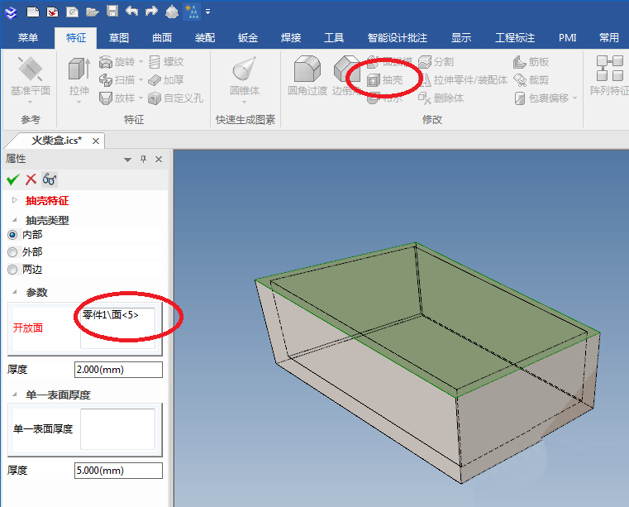Screen dimensions: 629x507
Task: Open the 阵列特征 pattern feature tool
Action: tap(609, 76)
